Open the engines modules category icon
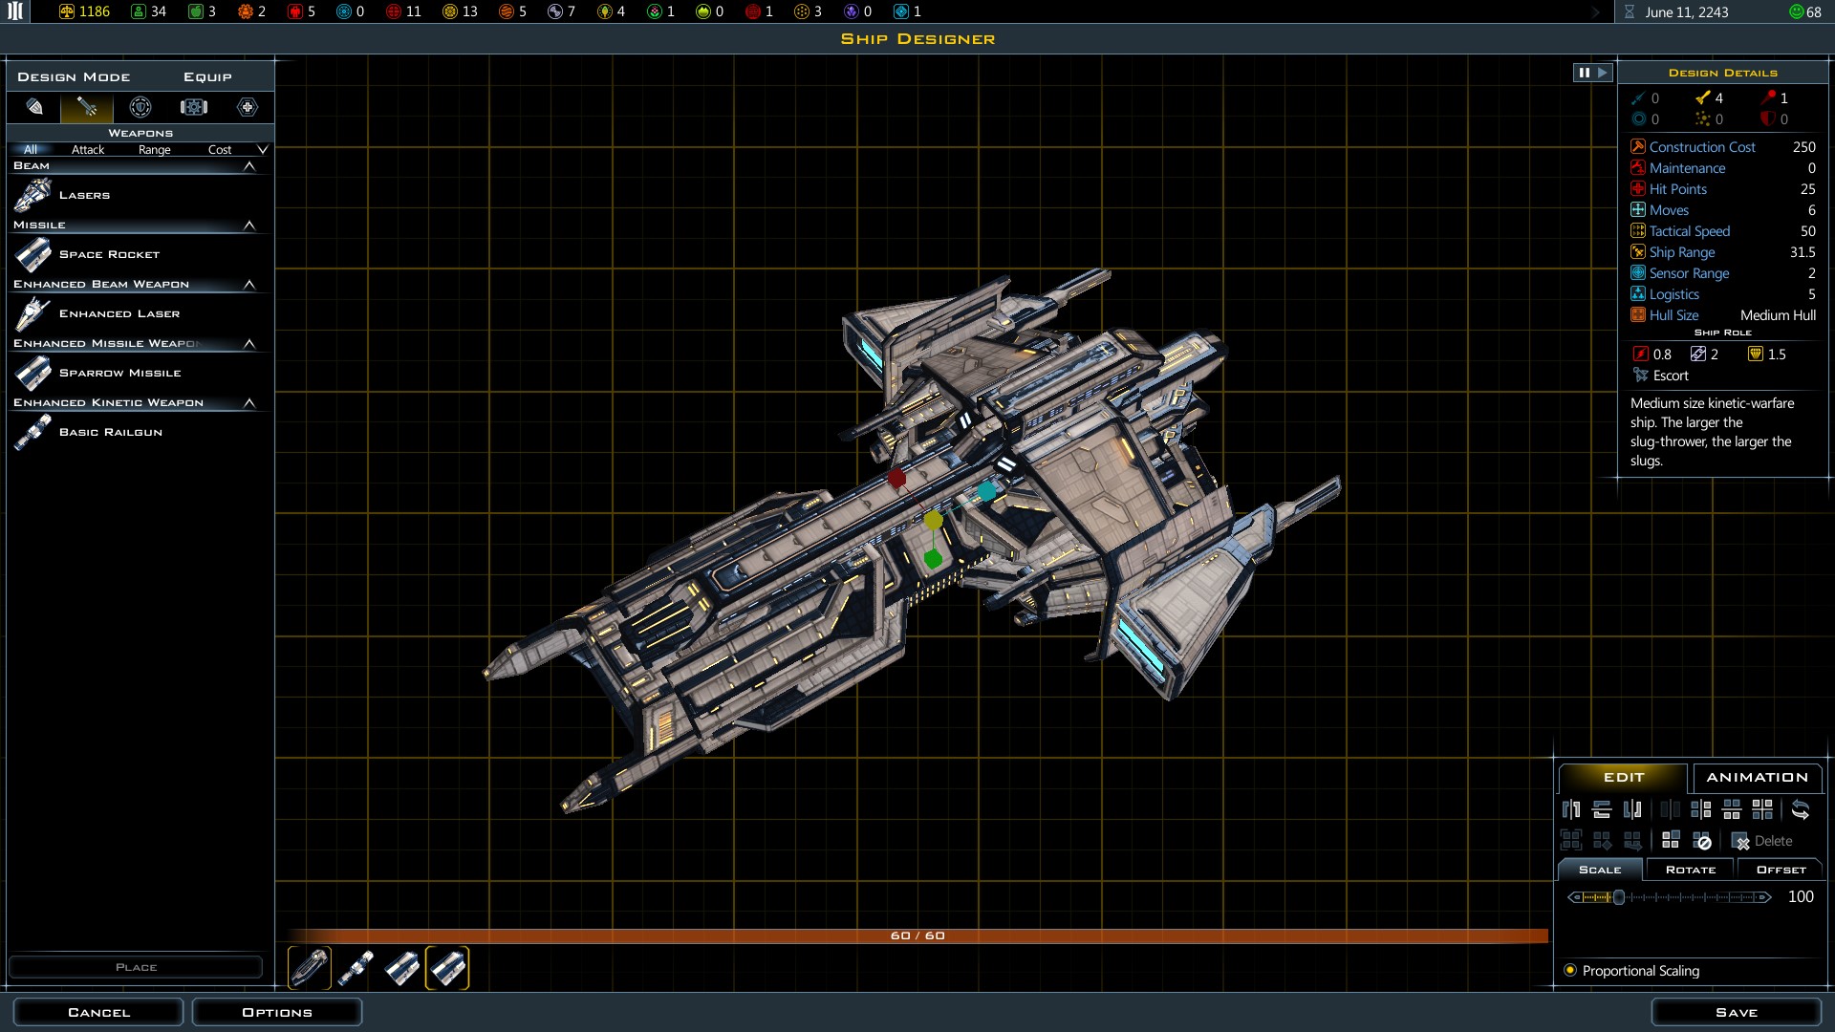The width and height of the screenshot is (1835, 1032). 194,107
